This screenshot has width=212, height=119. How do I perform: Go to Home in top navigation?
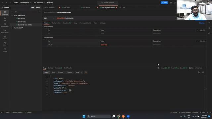coord(16,3)
